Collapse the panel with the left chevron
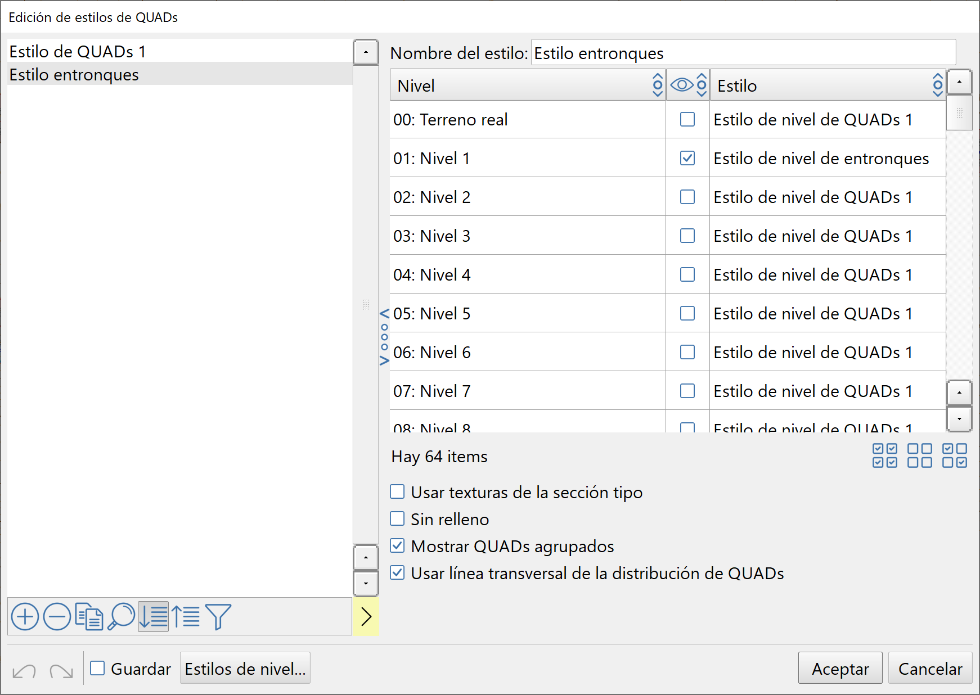This screenshot has width=980, height=695. click(385, 313)
